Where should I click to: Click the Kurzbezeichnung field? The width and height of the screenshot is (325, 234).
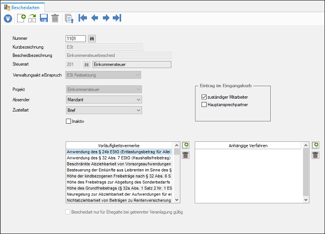pyautogui.click(x=104, y=47)
